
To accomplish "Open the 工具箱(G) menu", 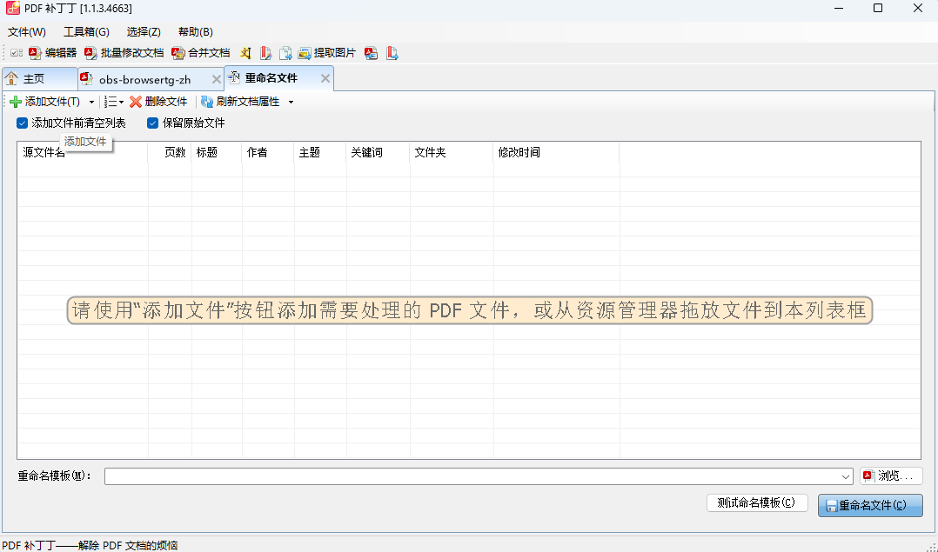I will pos(86,32).
